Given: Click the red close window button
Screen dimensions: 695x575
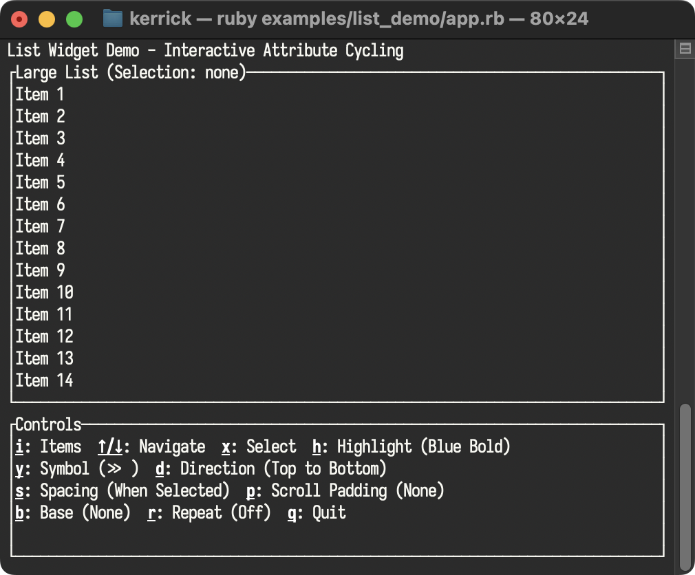Looking at the screenshot, I should click(19, 19).
